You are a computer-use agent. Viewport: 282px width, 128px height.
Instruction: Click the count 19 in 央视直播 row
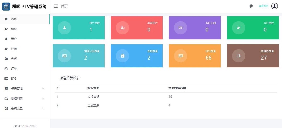(x=170, y=97)
